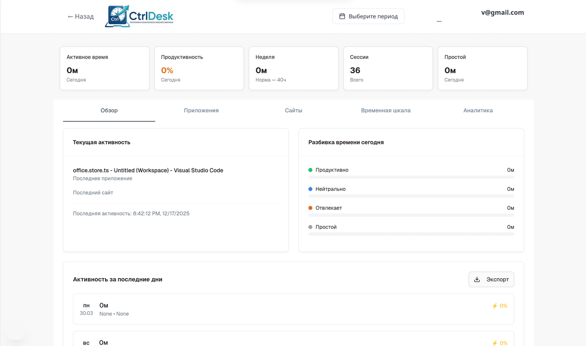Click the CtrlDesk logo in the header
Viewport: 586px width, 346px height.
139,16
